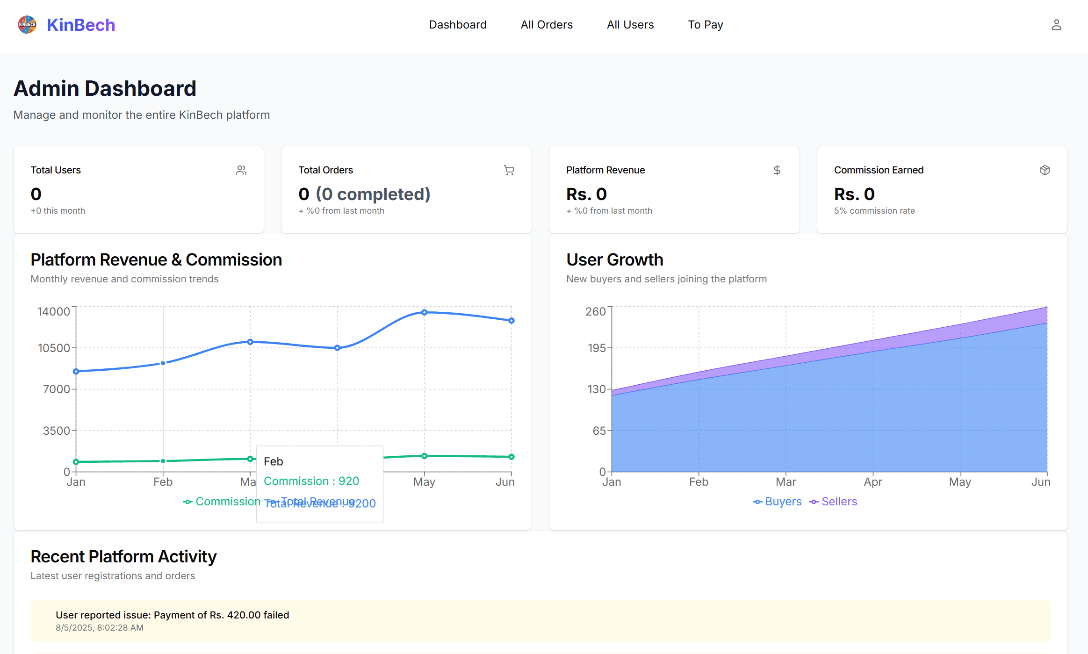Screen dimensions: 1088x654
Task: Click the Total Orders cart icon
Action: tap(509, 170)
